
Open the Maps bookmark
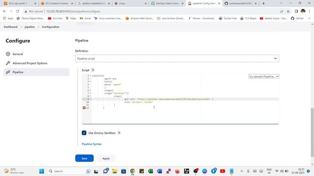tap(71, 19)
